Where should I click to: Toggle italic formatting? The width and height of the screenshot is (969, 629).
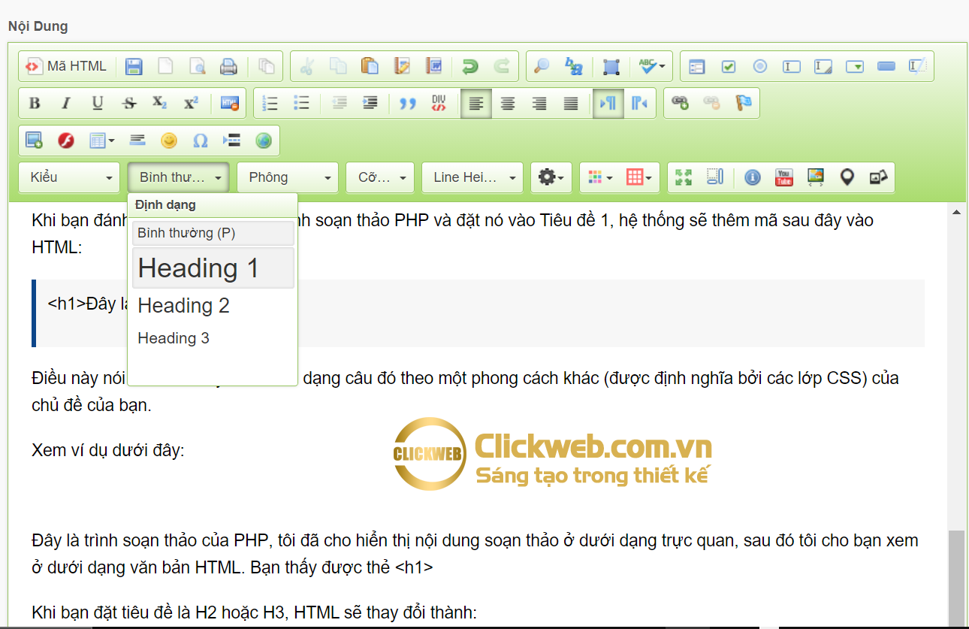point(65,104)
